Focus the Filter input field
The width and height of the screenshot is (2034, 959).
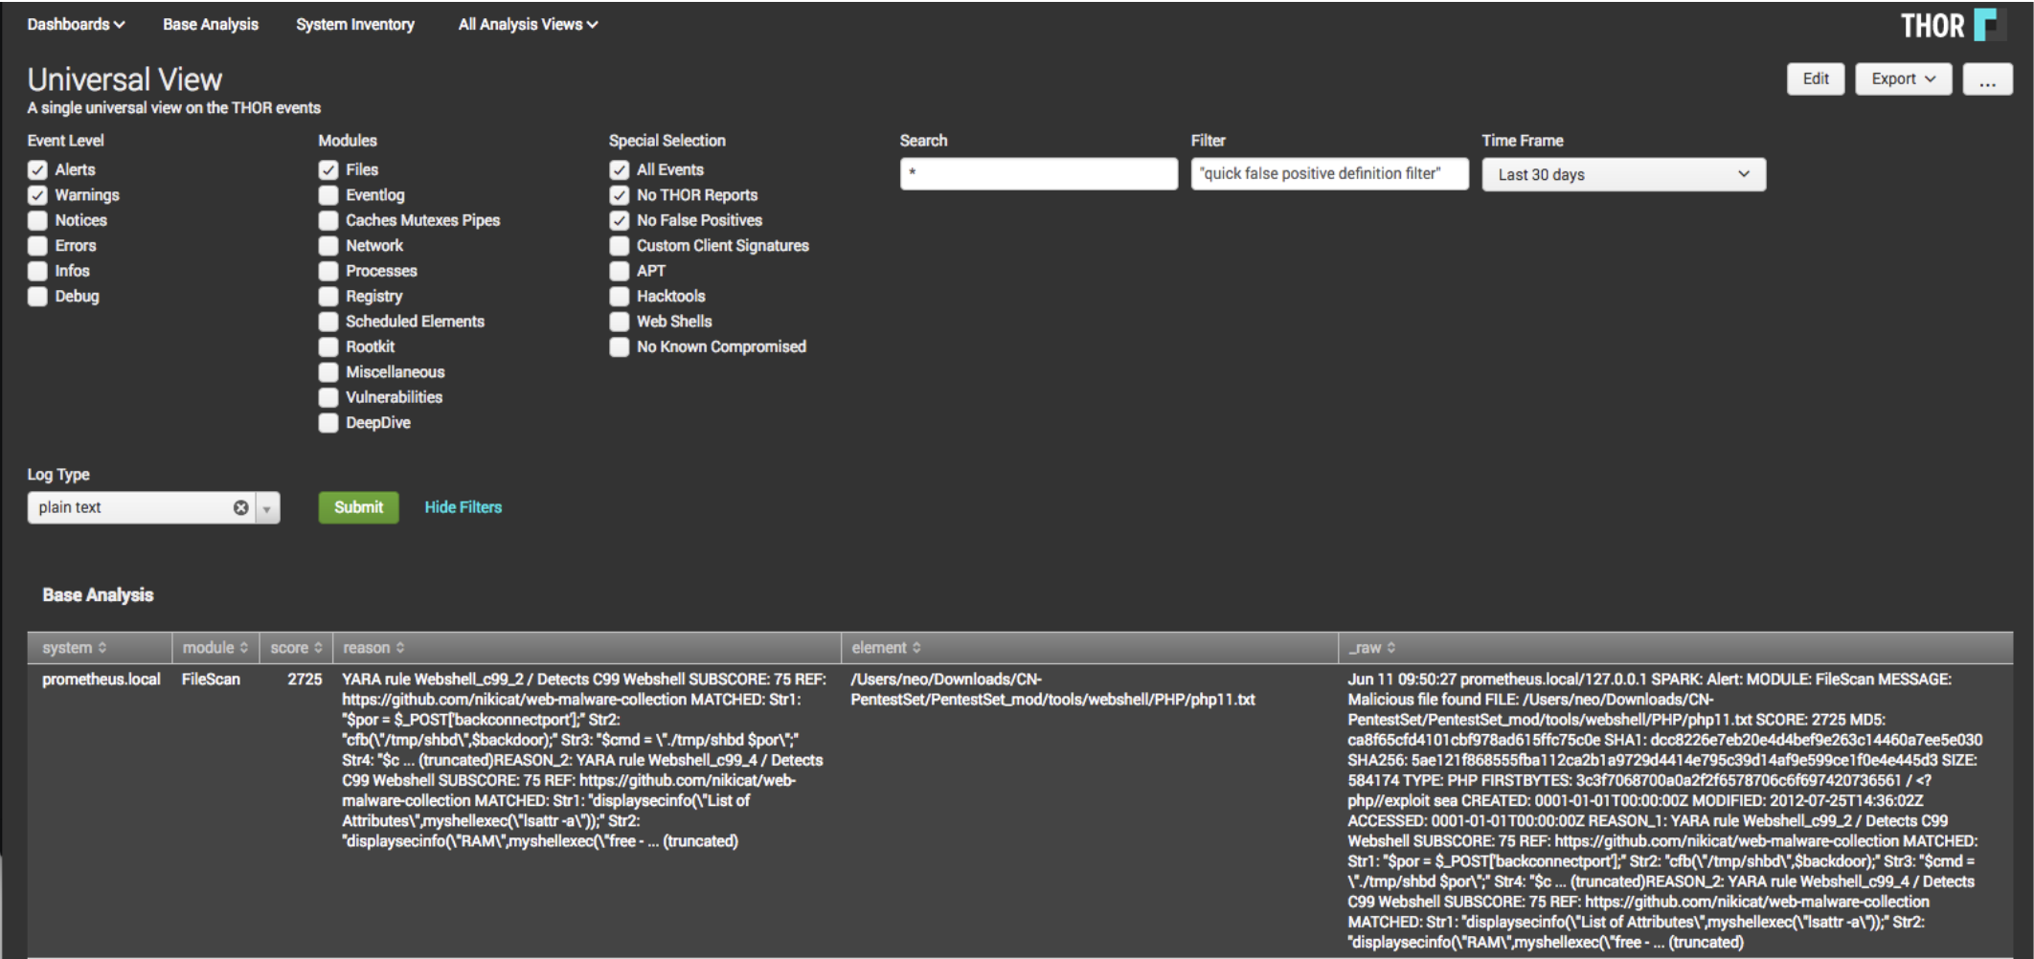(1329, 174)
